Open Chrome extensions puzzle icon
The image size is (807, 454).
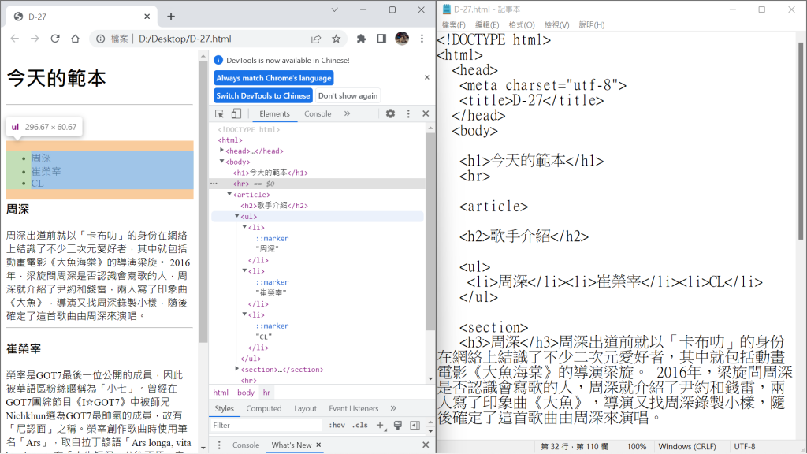click(x=361, y=39)
